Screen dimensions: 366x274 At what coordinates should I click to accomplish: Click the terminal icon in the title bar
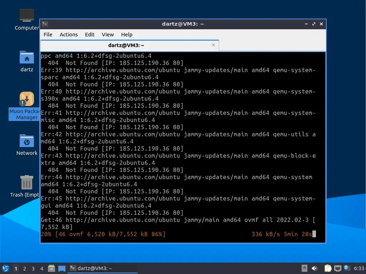coord(45,24)
